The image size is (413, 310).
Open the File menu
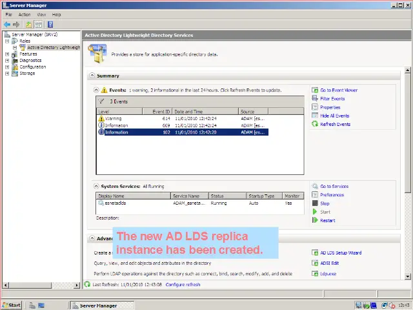pyautogui.click(x=8, y=15)
